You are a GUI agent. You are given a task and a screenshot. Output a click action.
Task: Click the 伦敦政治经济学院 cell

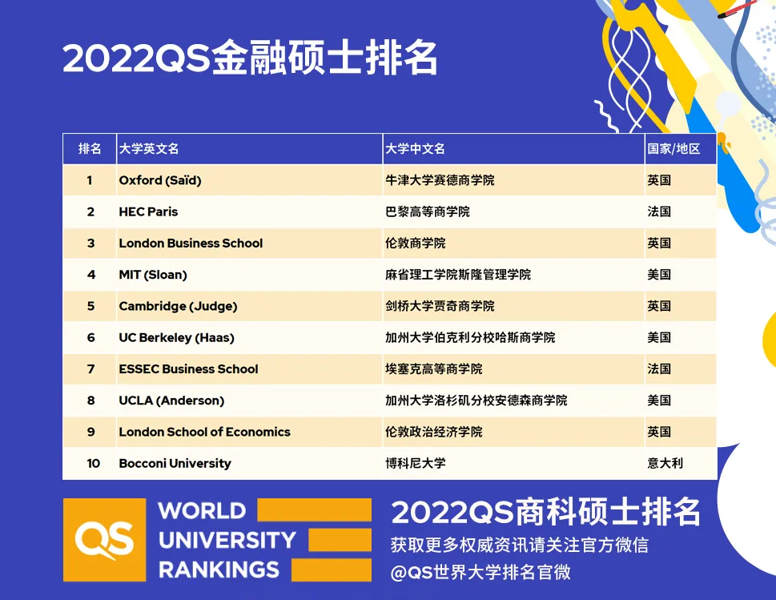[x=513, y=432]
